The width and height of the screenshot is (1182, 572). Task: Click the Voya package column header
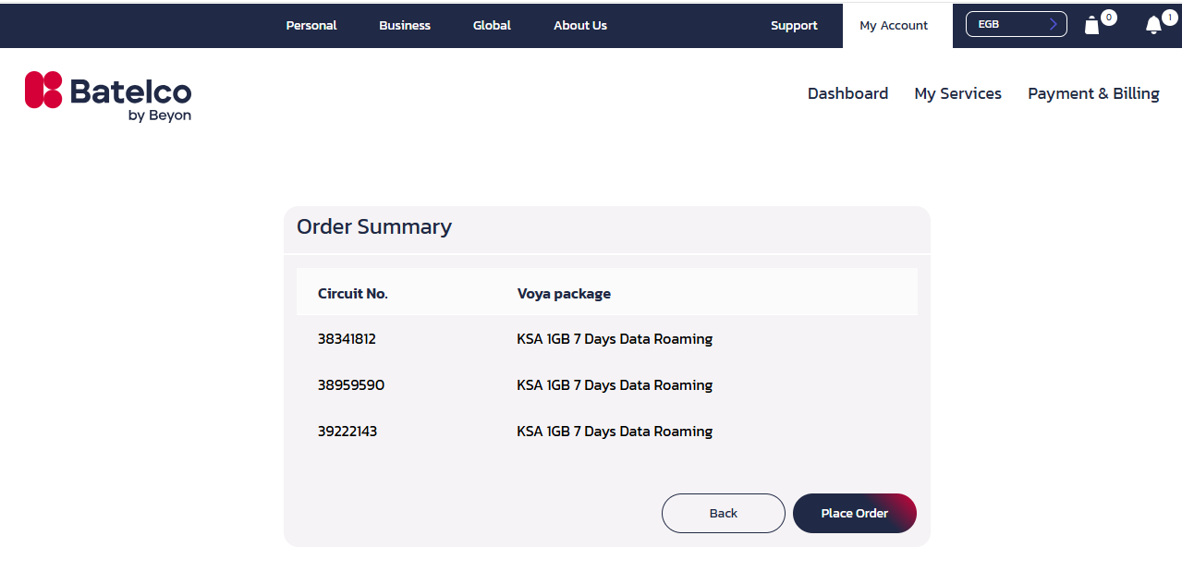pos(564,294)
